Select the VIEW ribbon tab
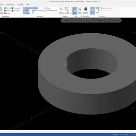 point(28,5)
